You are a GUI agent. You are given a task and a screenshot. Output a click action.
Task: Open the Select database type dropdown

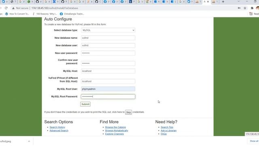click(x=108, y=30)
